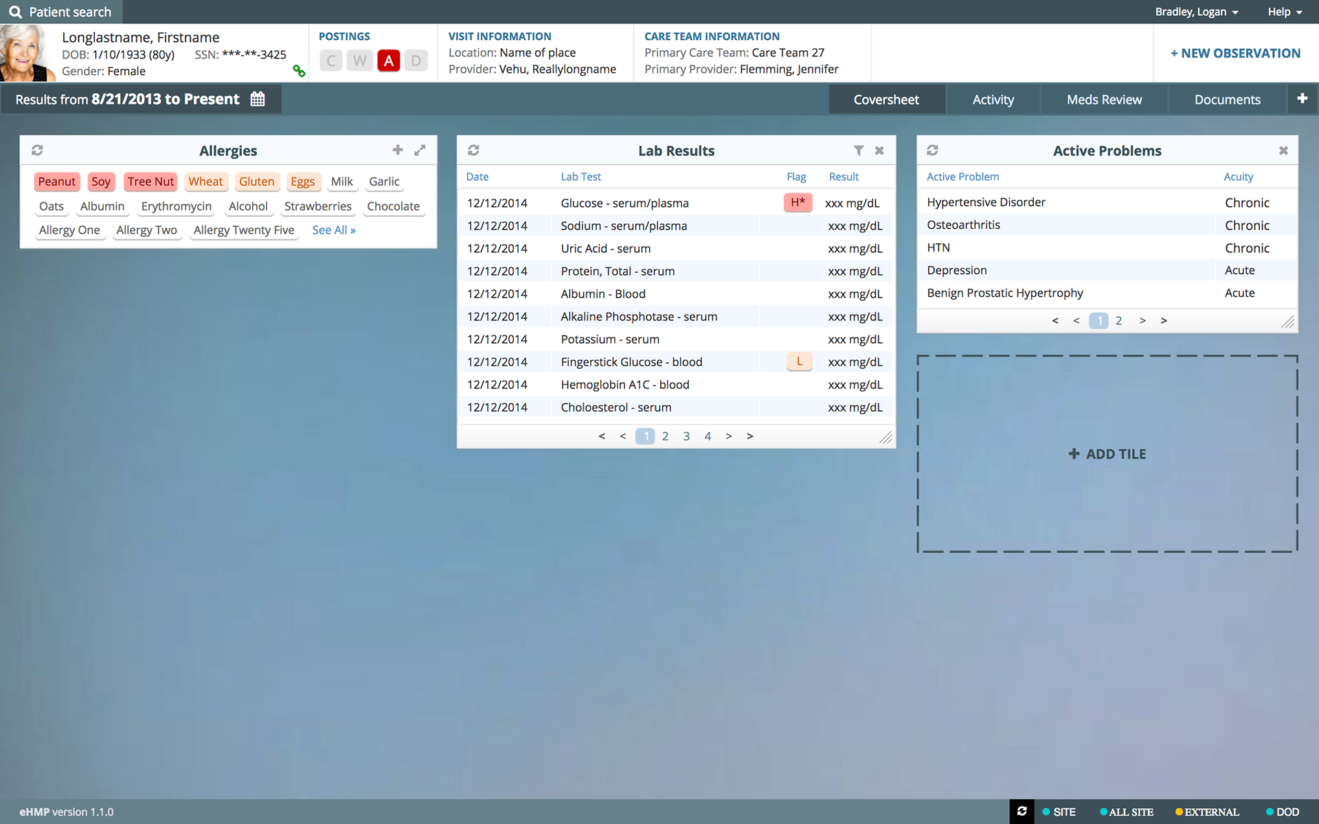1319x824 pixels.
Task: Go to Lab Results page 3
Action: (x=686, y=436)
